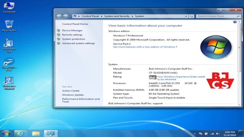Viewport: 244px width, 137px height.
Task: Click the power tray icon beside the flag
Action: coord(206,134)
